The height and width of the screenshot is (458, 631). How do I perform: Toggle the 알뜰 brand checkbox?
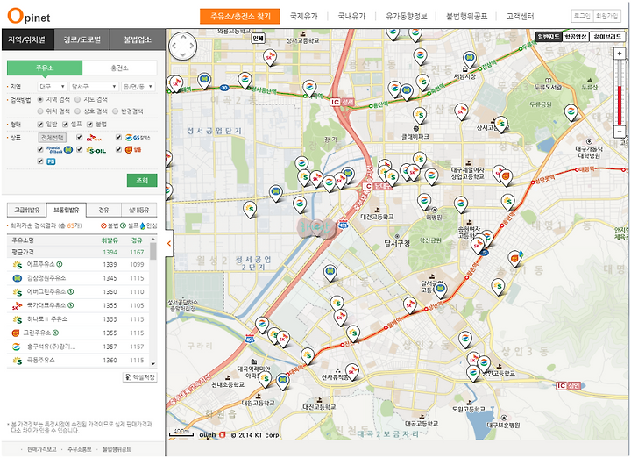(x=118, y=149)
